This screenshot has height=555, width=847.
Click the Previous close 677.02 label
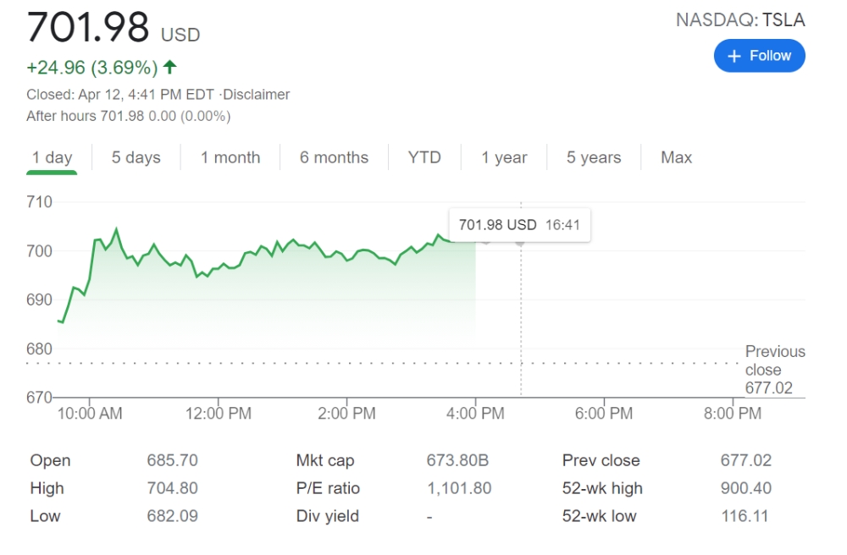pyautogui.click(x=774, y=370)
